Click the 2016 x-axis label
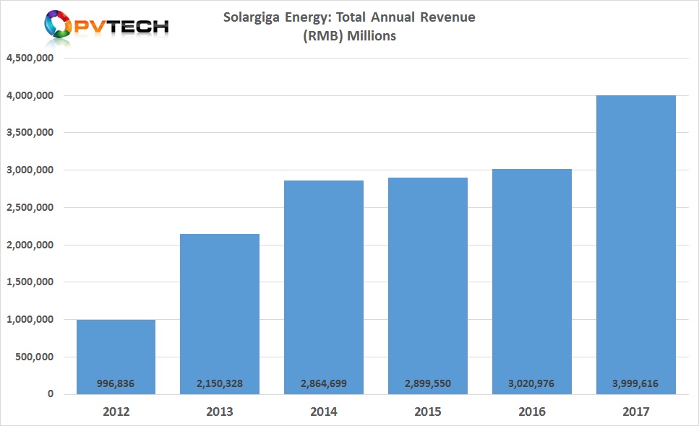Image resolution: width=699 pixels, height=426 pixels. click(532, 412)
